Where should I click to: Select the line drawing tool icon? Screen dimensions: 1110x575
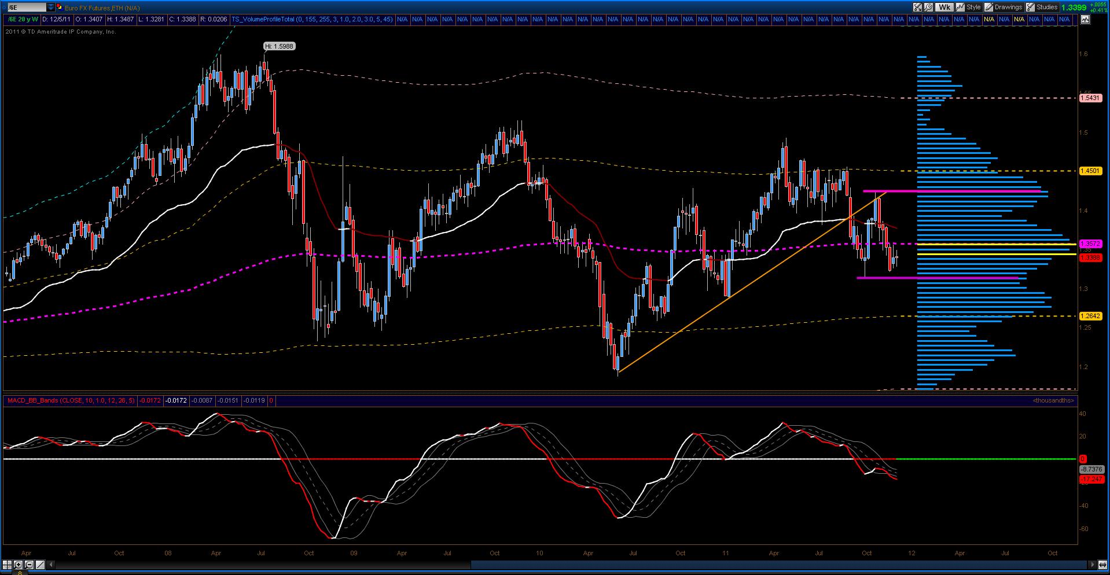coord(40,565)
